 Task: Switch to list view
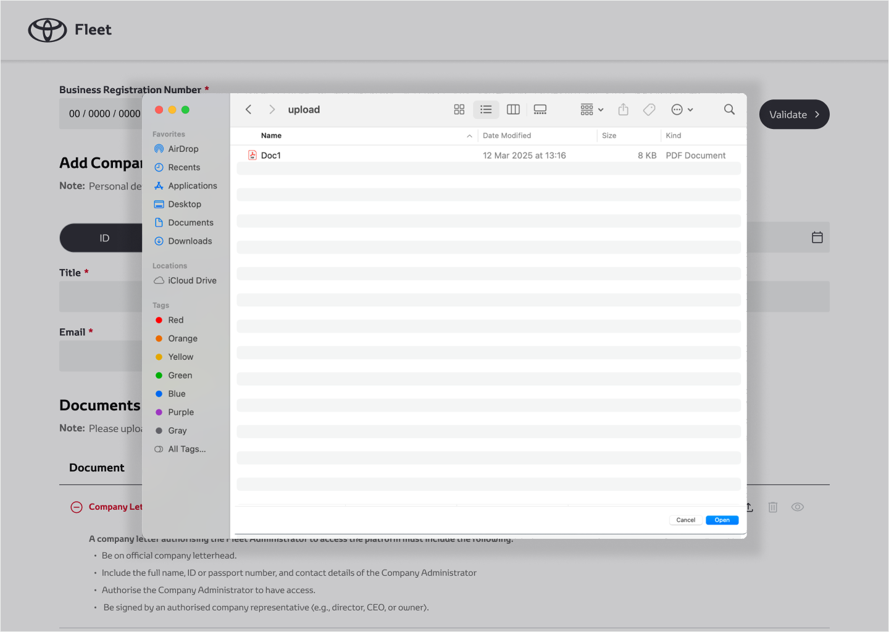(x=486, y=109)
